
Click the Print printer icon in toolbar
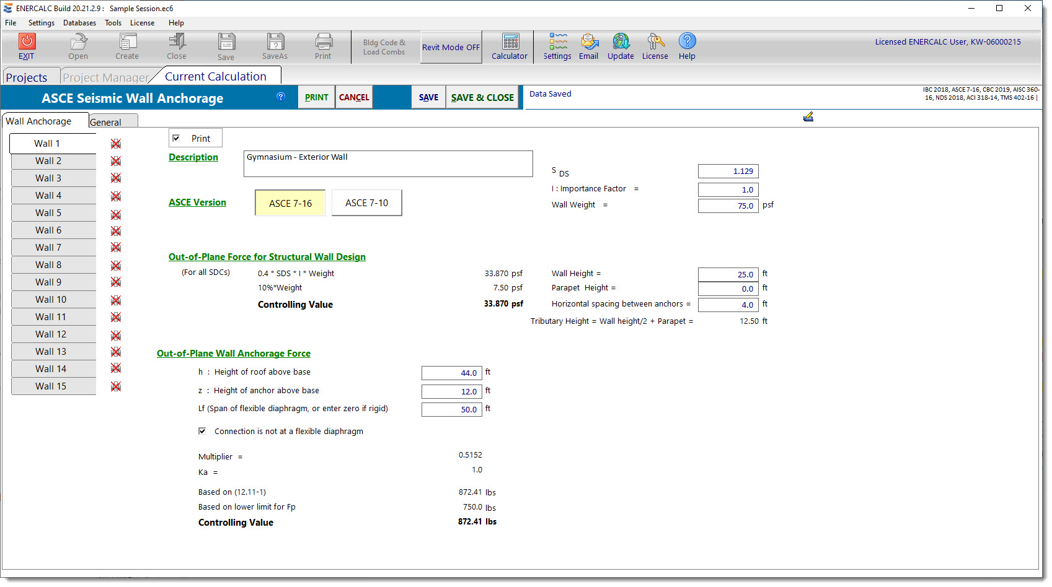pyautogui.click(x=324, y=41)
